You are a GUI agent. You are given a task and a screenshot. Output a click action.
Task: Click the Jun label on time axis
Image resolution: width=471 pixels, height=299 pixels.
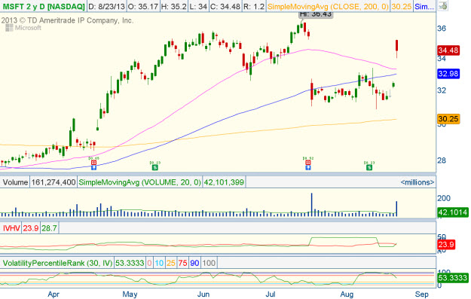(203, 294)
